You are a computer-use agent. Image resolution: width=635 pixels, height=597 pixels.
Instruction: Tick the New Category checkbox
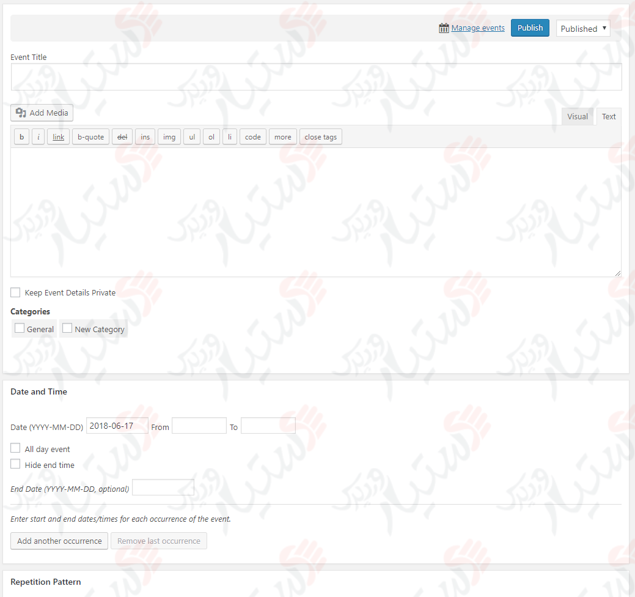(67, 328)
